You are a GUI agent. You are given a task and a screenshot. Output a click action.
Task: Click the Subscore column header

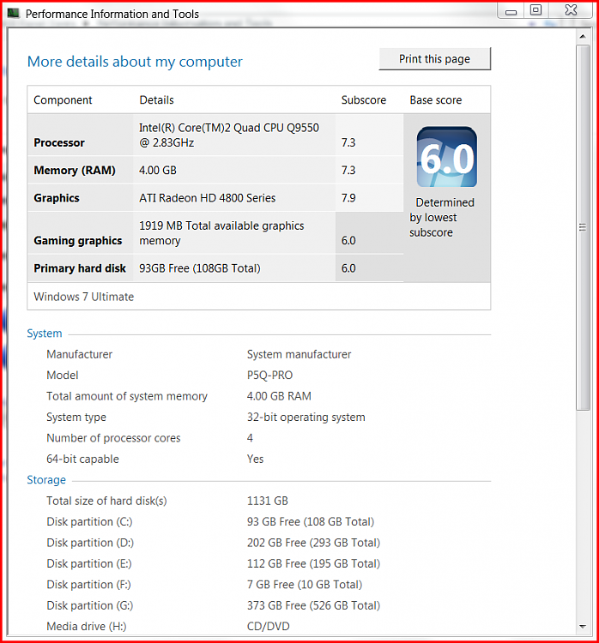click(x=364, y=100)
